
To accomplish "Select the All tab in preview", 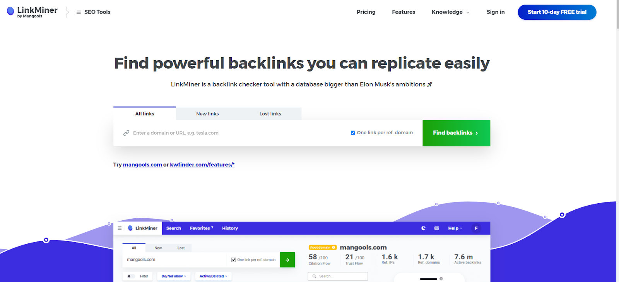I will [x=134, y=248].
